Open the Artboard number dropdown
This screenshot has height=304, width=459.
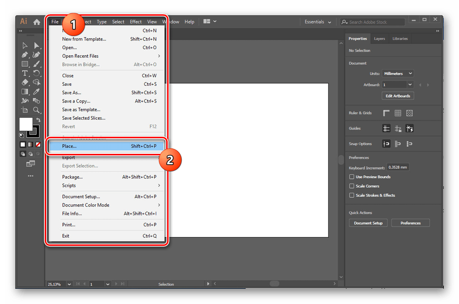398,85
